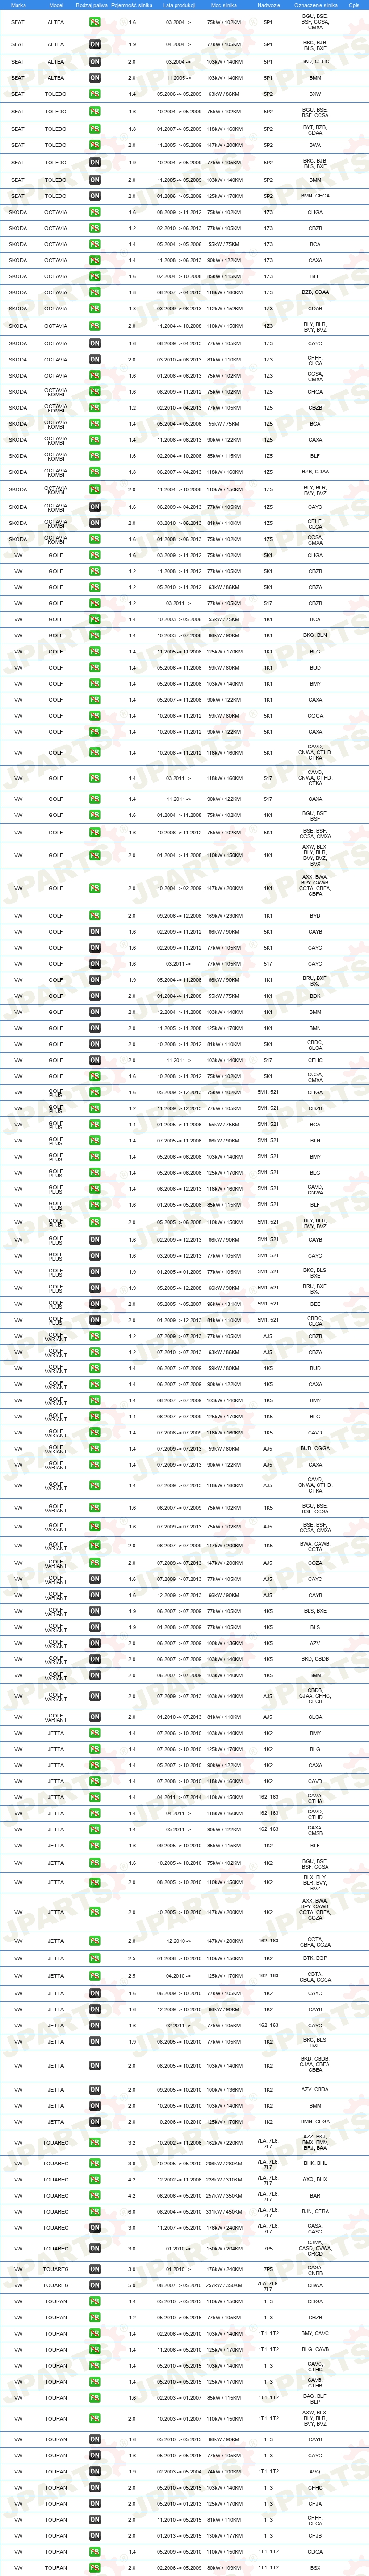Click the 'Model' column header

point(56,5)
